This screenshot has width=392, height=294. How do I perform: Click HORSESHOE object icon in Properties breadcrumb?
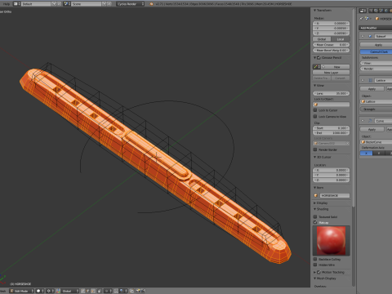377,19
